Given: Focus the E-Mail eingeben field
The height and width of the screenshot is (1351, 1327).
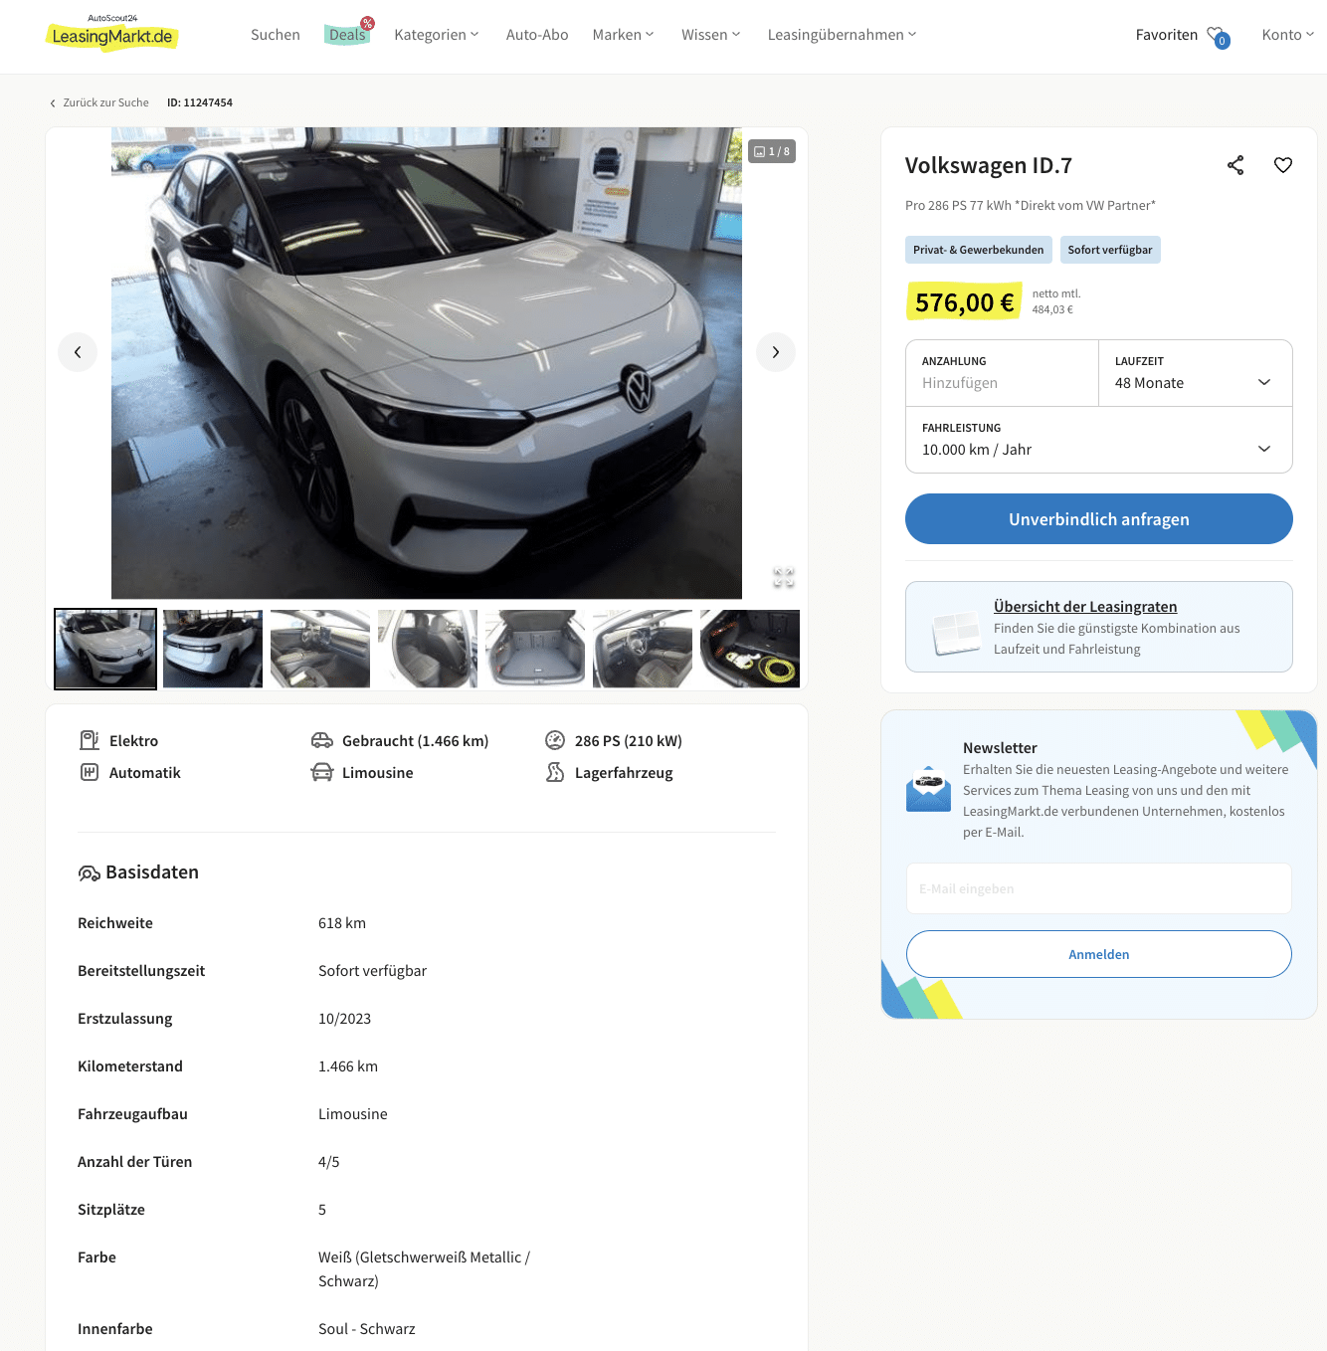Looking at the screenshot, I should [1099, 888].
